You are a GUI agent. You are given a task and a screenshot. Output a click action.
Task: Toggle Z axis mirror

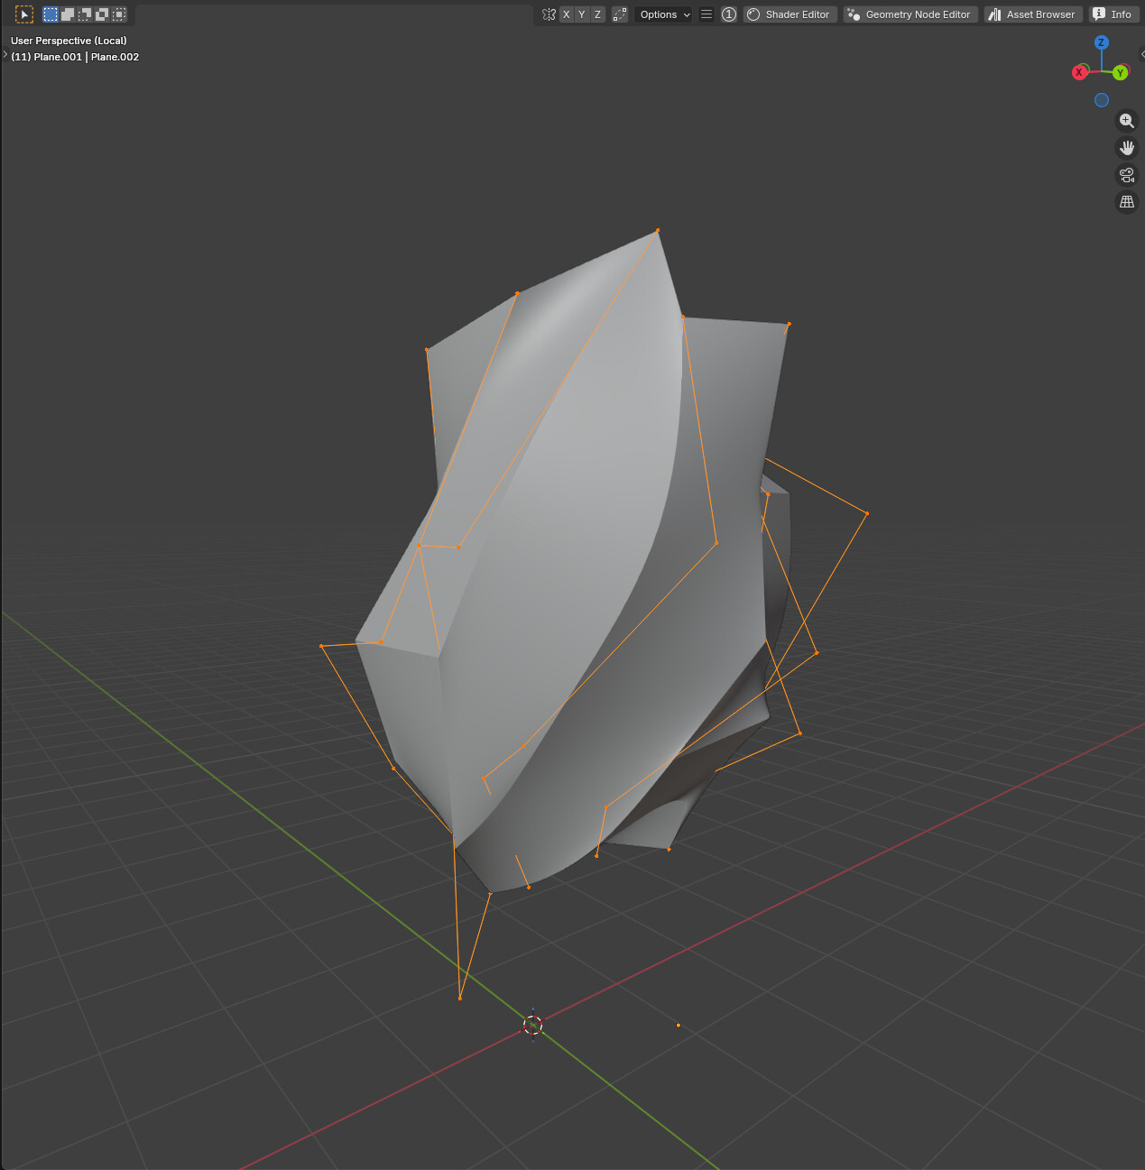click(x=597, y=14)
